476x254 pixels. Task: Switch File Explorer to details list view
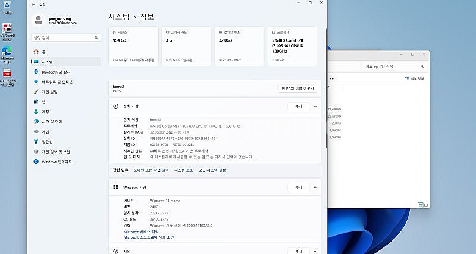pos(421,205)
